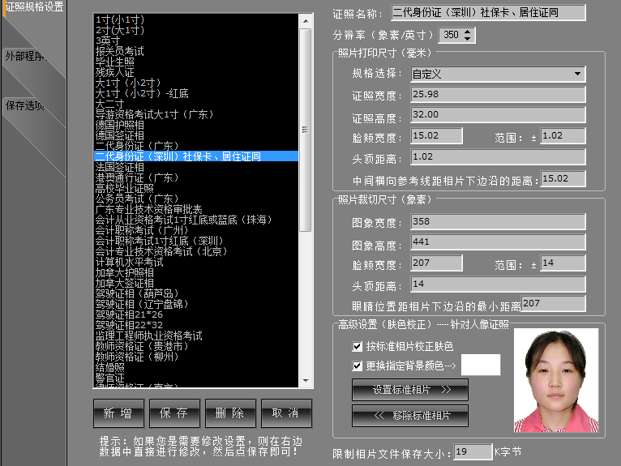The height and width of the screenshot is (466, 621).
Task: Click the pixel 脸颊宽度 field 207
Action: tap(436, 263)
